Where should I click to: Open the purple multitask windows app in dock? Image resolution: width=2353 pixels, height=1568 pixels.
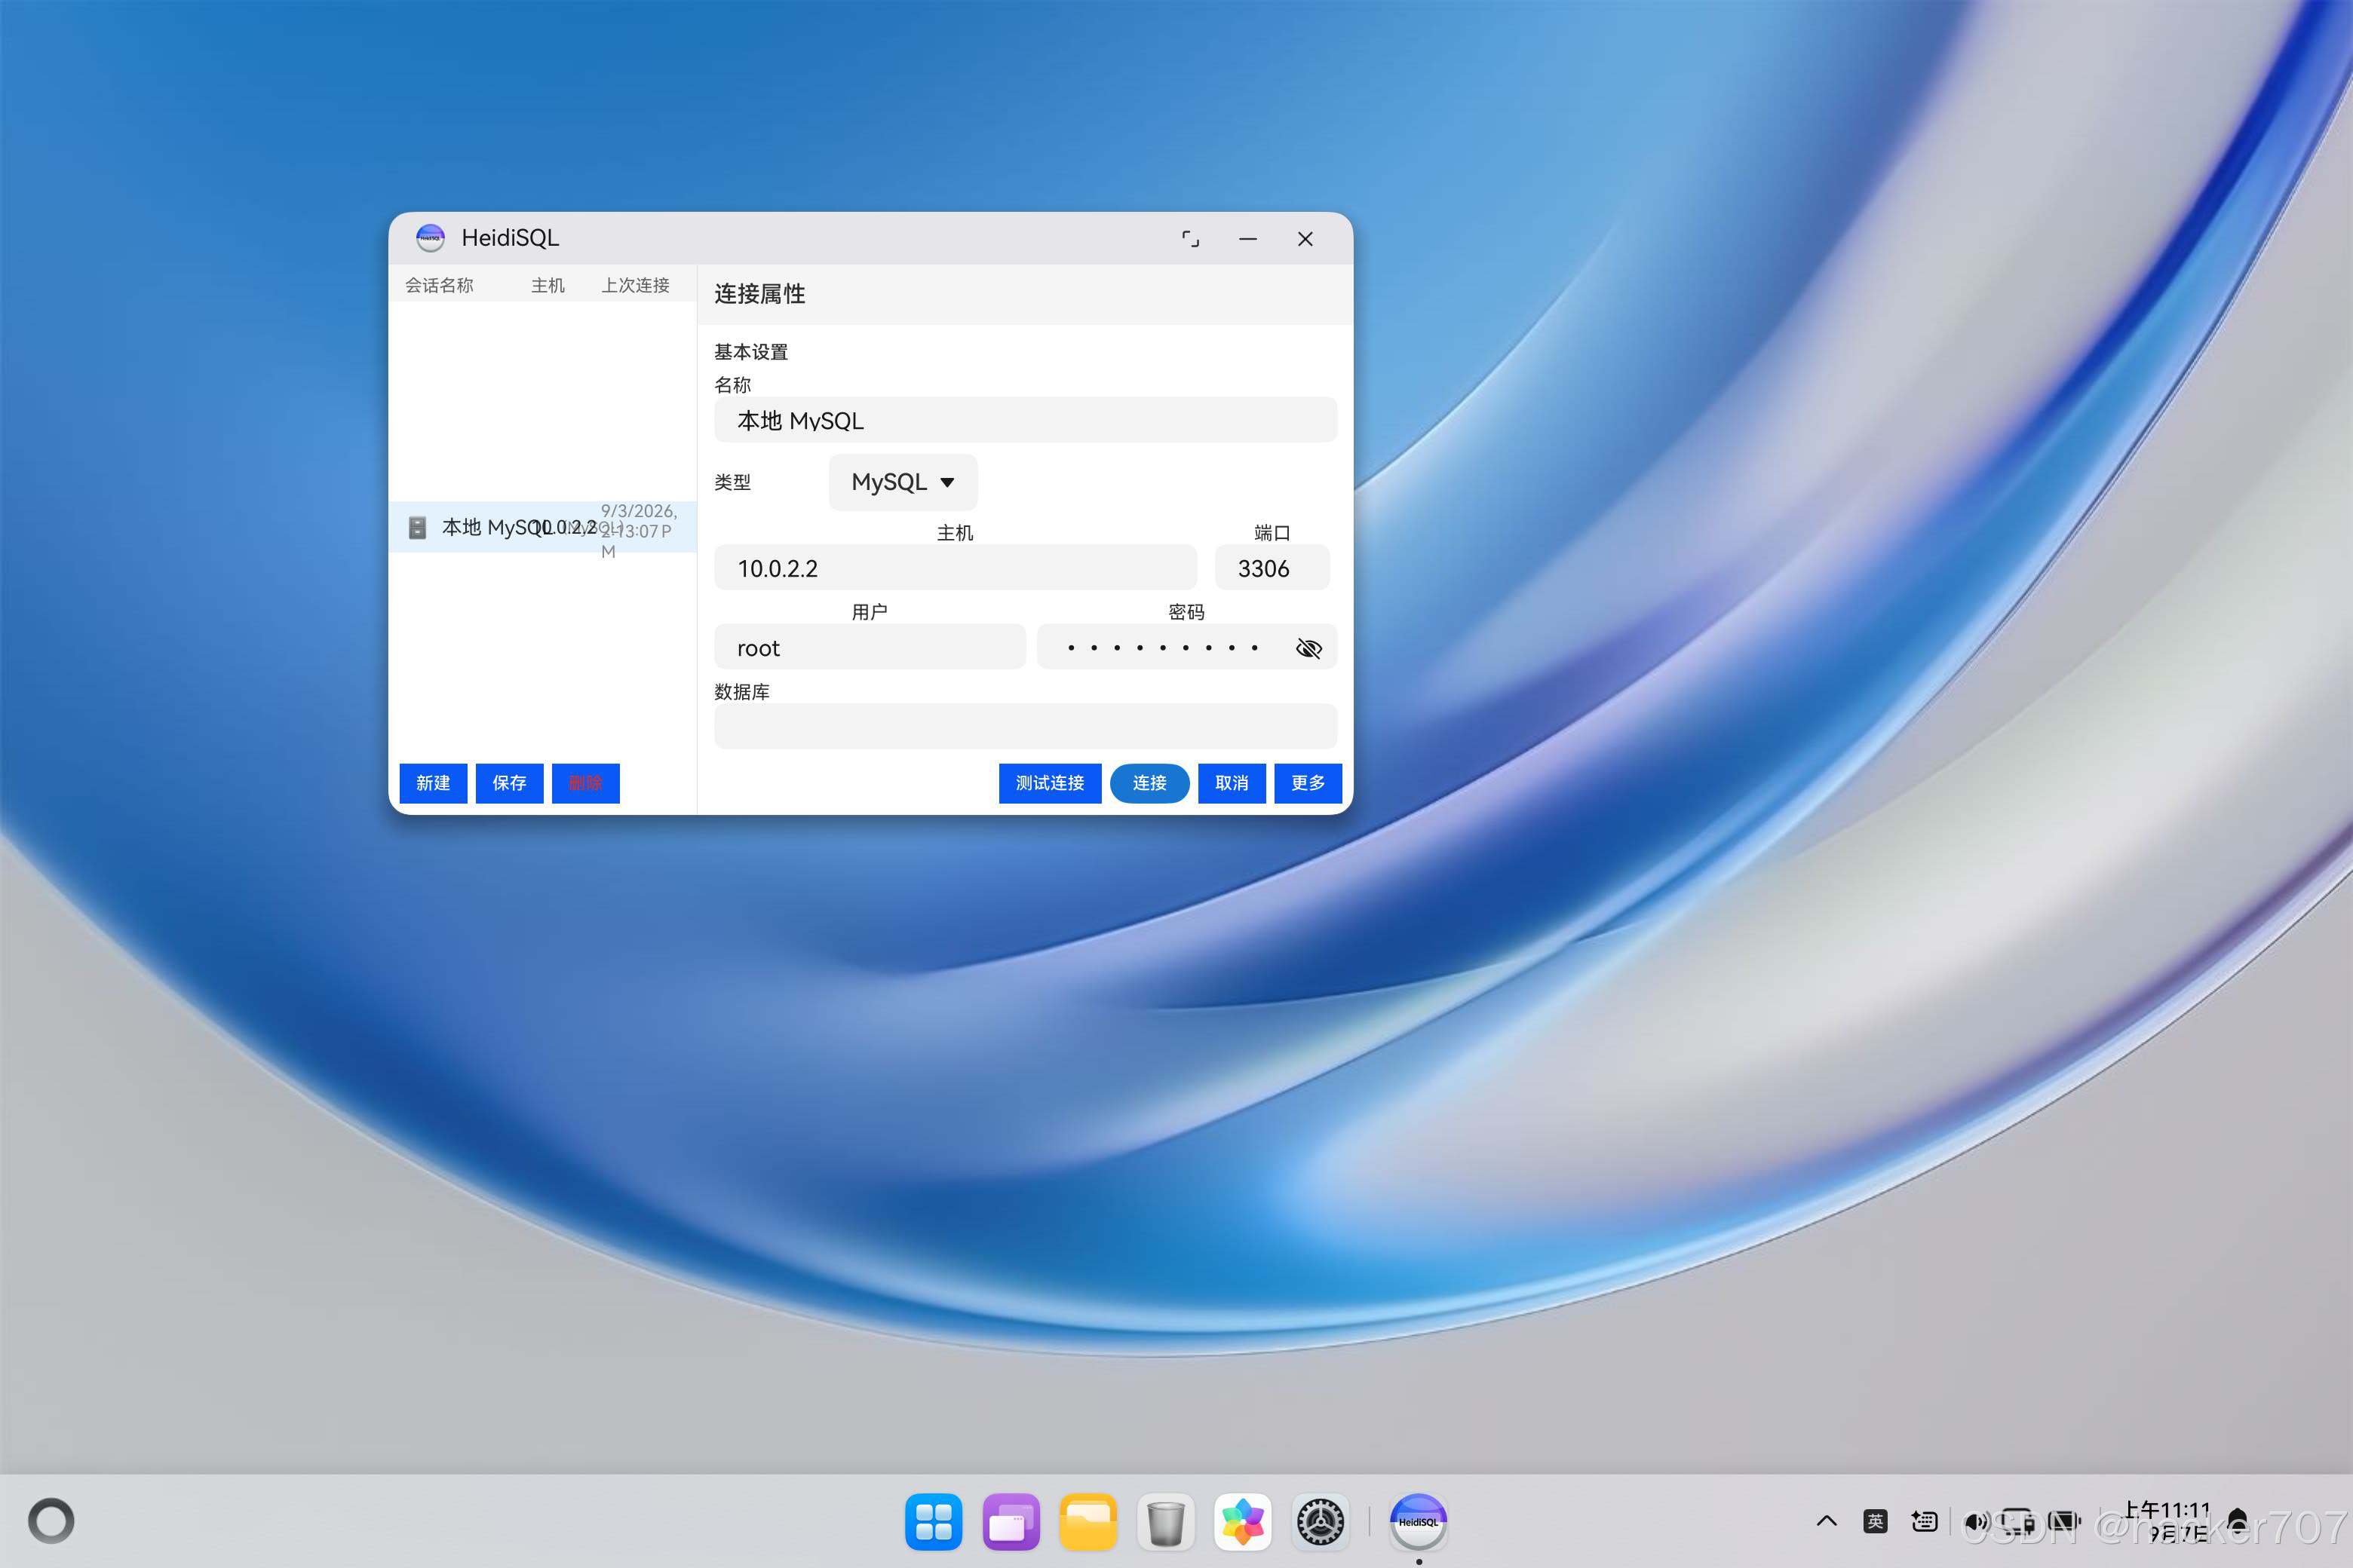(1011, 1522)
